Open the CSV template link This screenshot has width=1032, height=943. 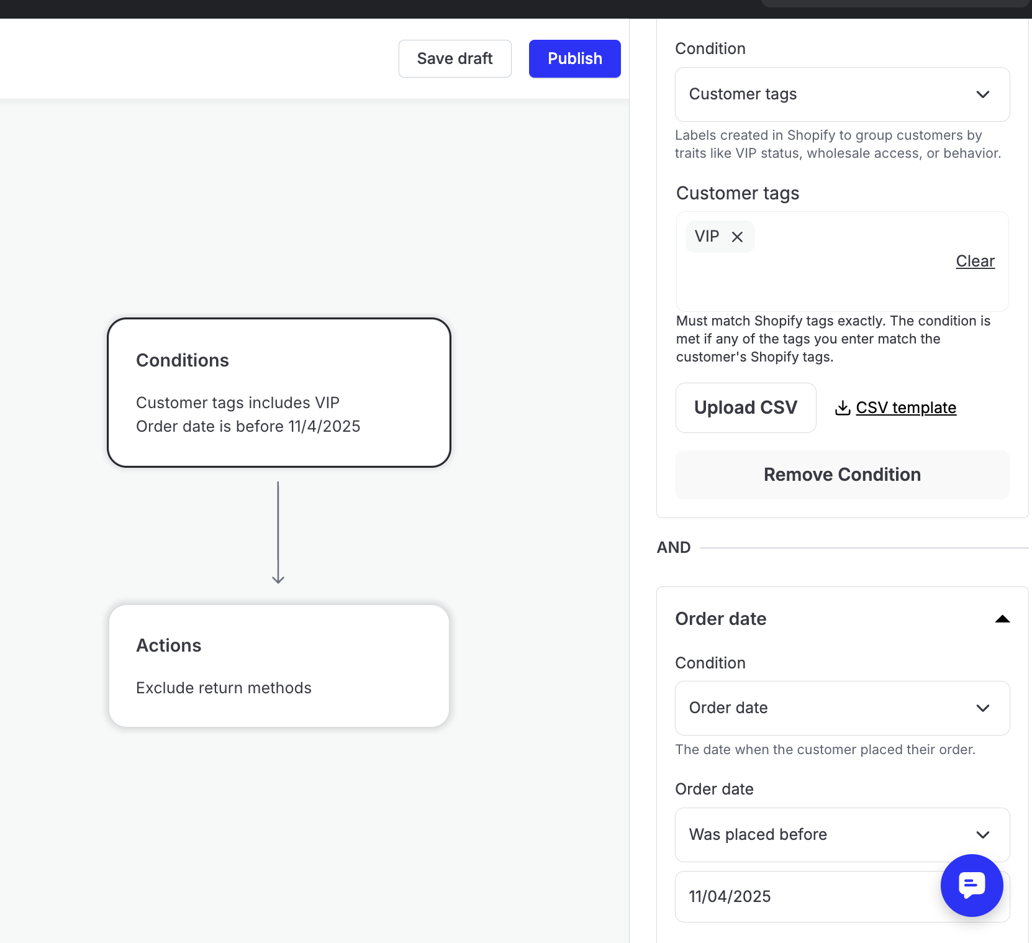coord(906,408)
